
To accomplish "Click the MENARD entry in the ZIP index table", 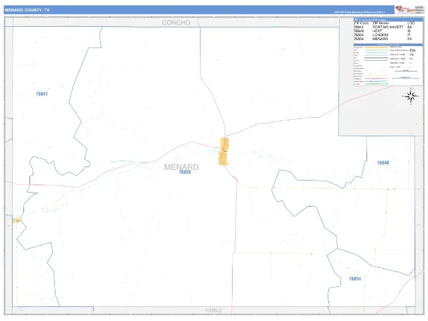I will (x=381, y=39).
